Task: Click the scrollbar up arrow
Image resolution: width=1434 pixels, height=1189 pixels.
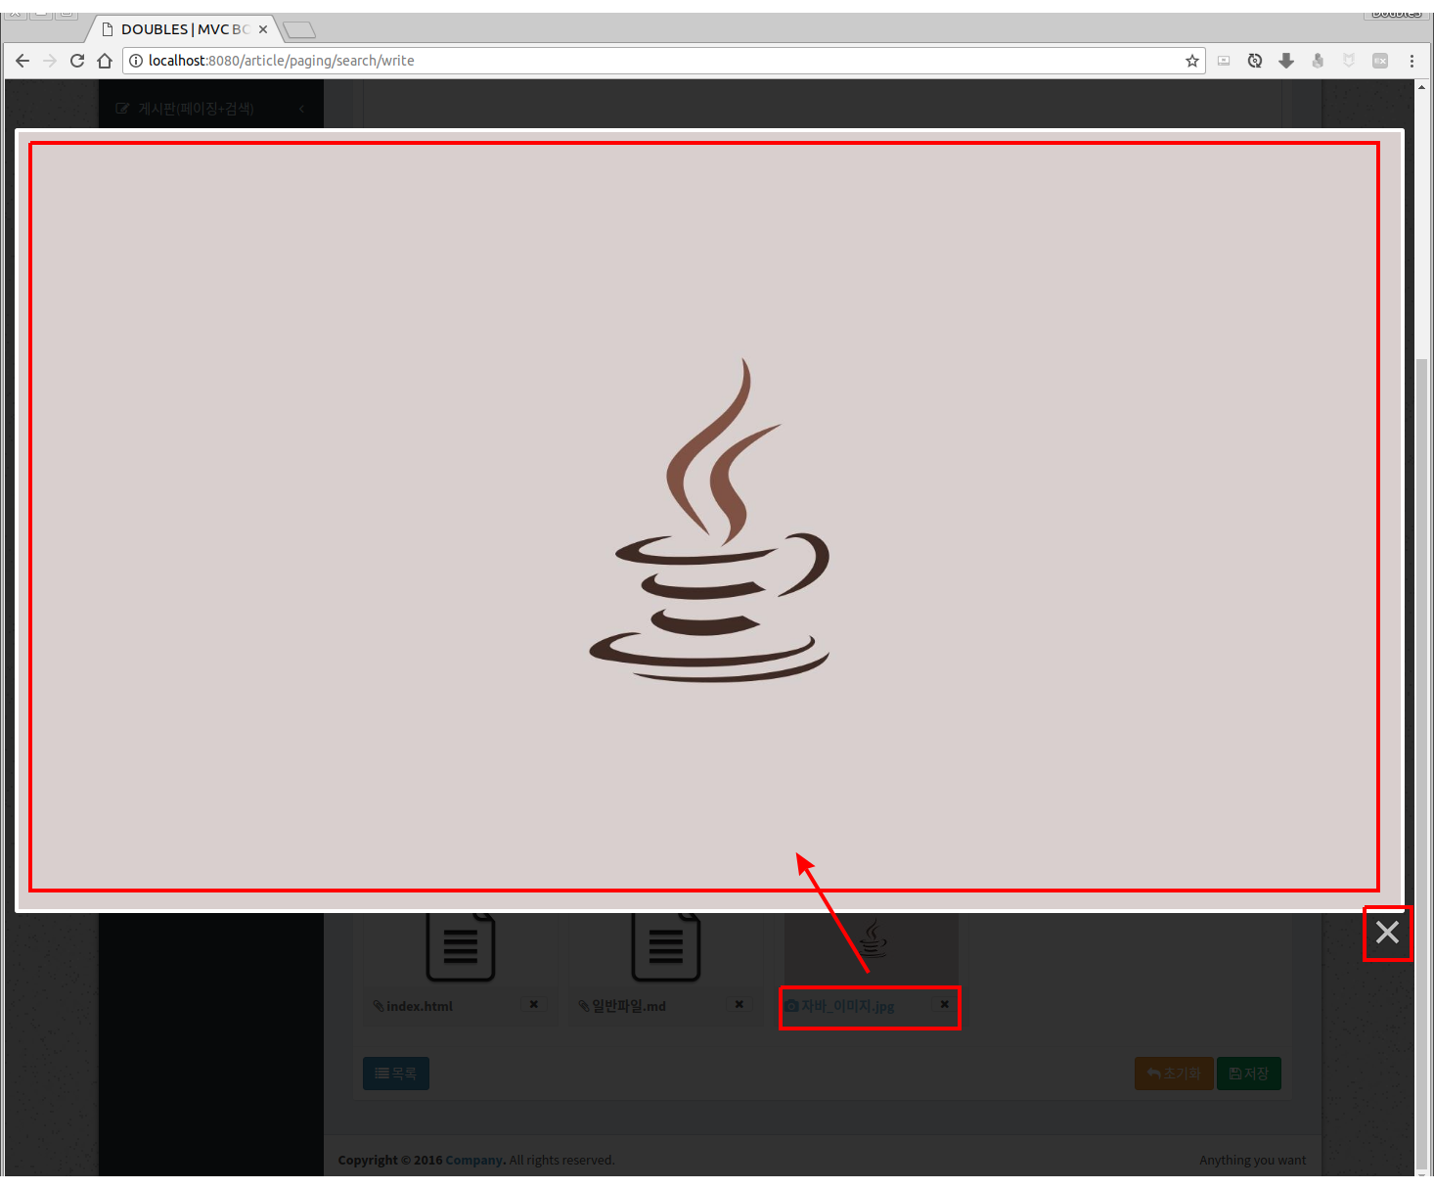Action: [x=1421, y=87]
